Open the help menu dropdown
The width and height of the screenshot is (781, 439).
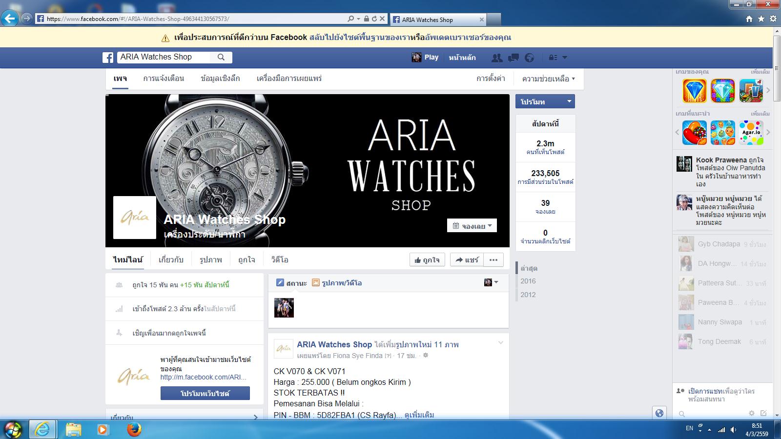pos(549,79)
